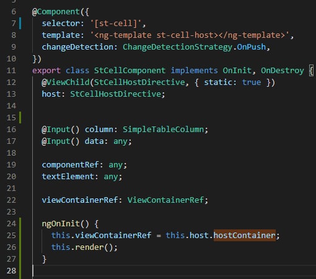The width and height of the screenshot is (316, 279).
Task: Click the 'SimpleTableColumn' type
Action: 163,130
